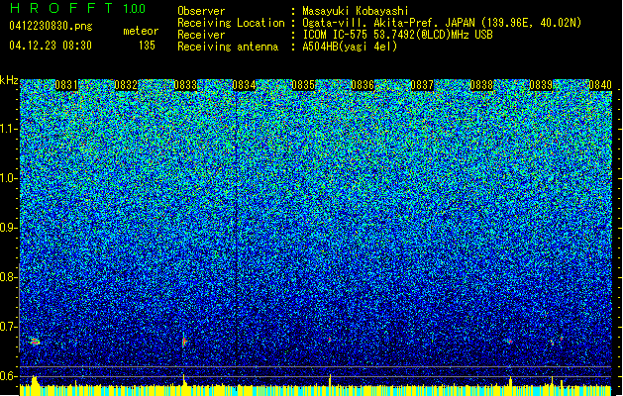This screenshot has width=623, height=396.
Task: Click the 0.9 kHz axis label
Action: (9, 228)
